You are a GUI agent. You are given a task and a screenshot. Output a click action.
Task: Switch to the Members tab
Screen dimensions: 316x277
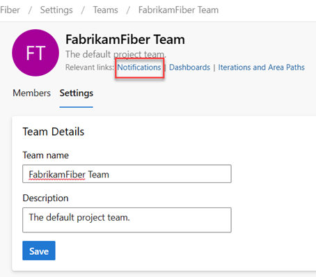click(31, 93)
